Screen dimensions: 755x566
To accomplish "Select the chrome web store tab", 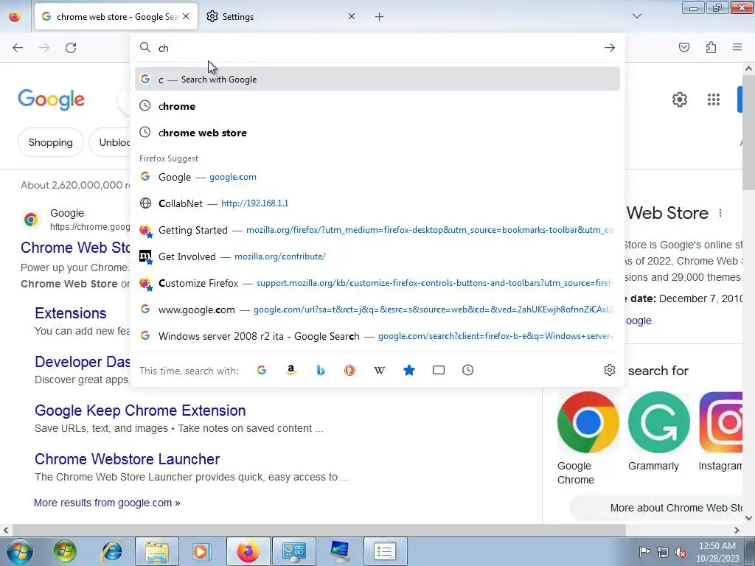I will 116,16.
